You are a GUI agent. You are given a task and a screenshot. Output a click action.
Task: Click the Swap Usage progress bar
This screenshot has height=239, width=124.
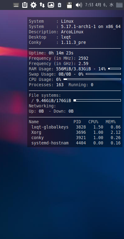(103, 74)
